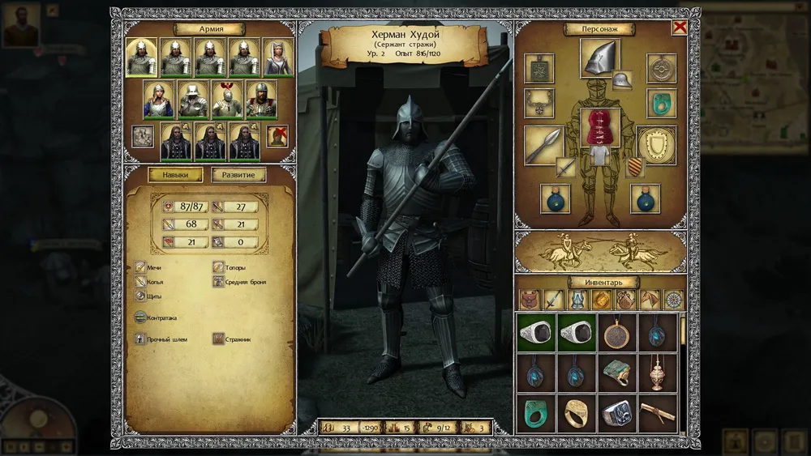Filter inventory by leather pouch icon
This screenshot has width=811, height=456.
[x=529, y=300]
